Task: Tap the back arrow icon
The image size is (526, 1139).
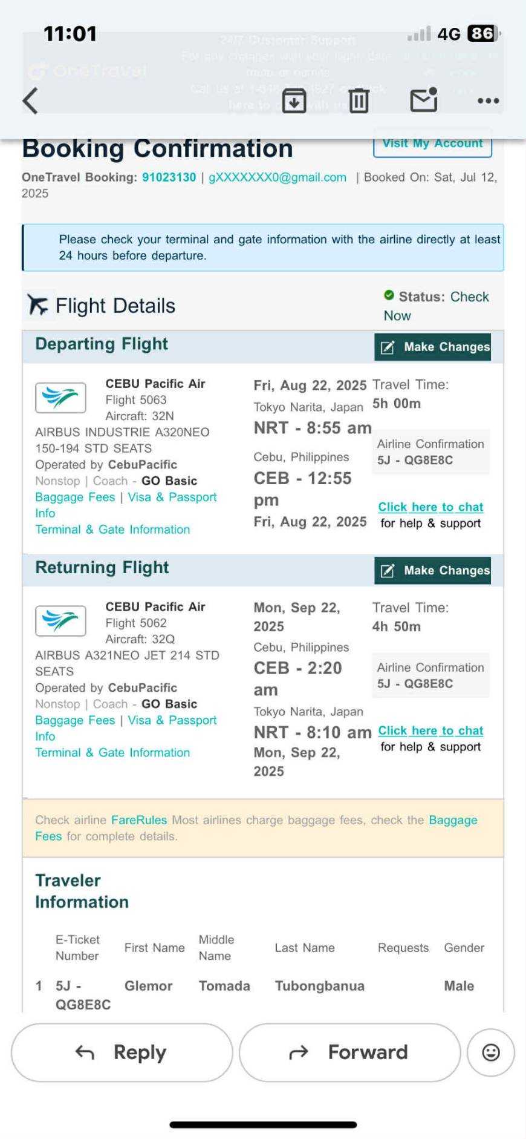Action: coord(30,100)
